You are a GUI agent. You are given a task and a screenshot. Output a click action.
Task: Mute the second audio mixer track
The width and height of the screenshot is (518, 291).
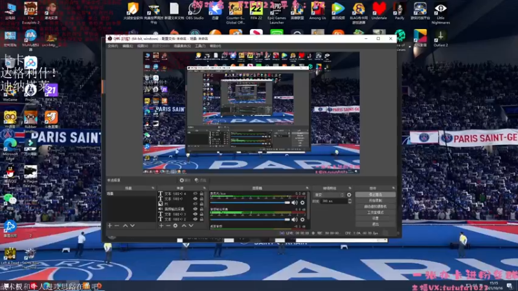click(x=295, y=219)
